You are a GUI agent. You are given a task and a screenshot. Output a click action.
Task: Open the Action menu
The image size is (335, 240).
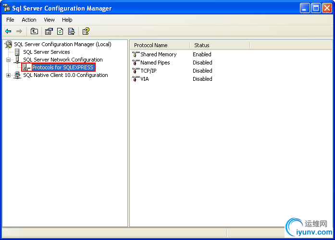[29, 20]
